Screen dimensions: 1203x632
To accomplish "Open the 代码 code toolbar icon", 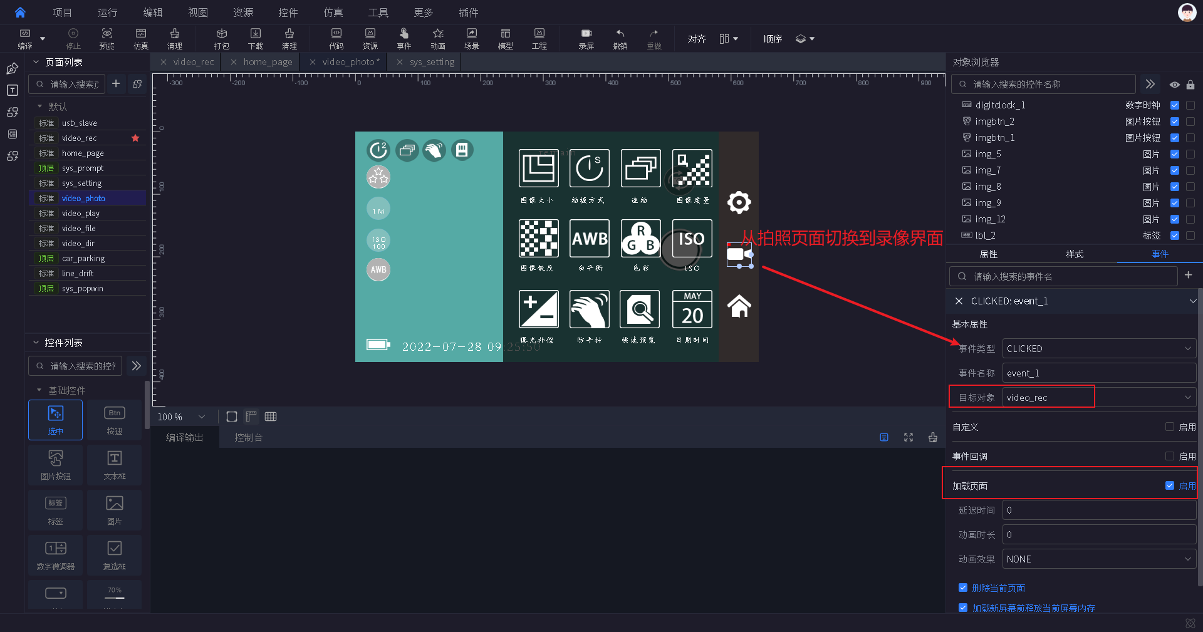I will point(336,38).
